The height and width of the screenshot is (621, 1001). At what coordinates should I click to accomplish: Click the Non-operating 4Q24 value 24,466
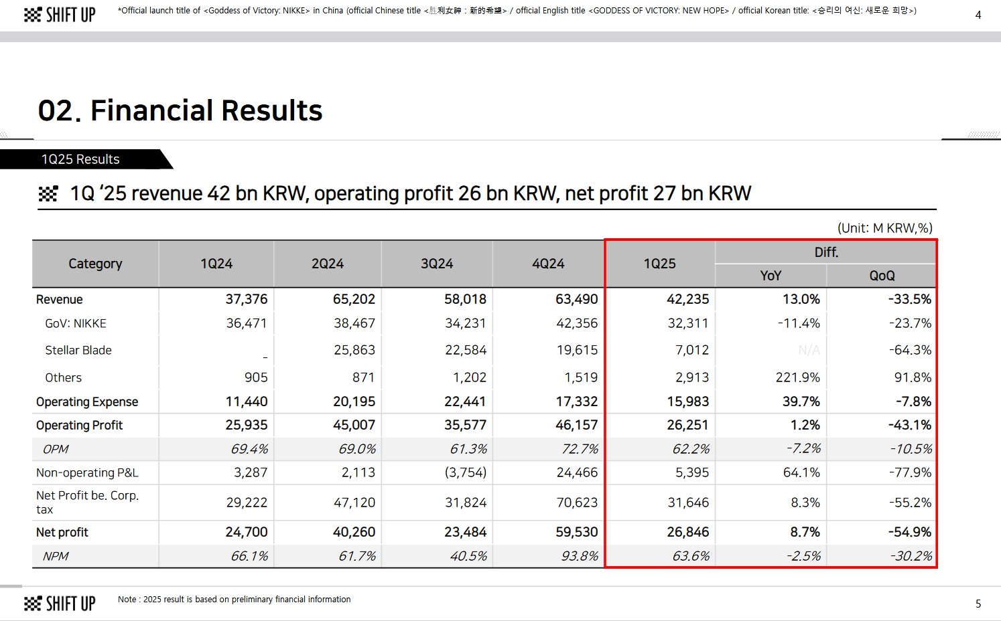pos(577,472)
